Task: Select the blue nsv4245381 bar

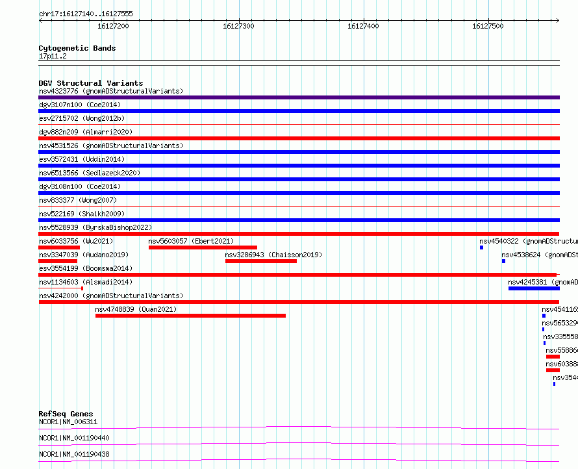Action: pos(534,288)
